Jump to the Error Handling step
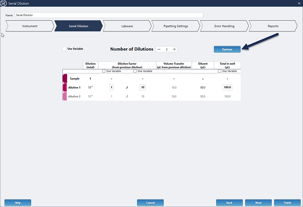Image resolution: width=303 pixels, height=207 pixels. pos(224,26)
